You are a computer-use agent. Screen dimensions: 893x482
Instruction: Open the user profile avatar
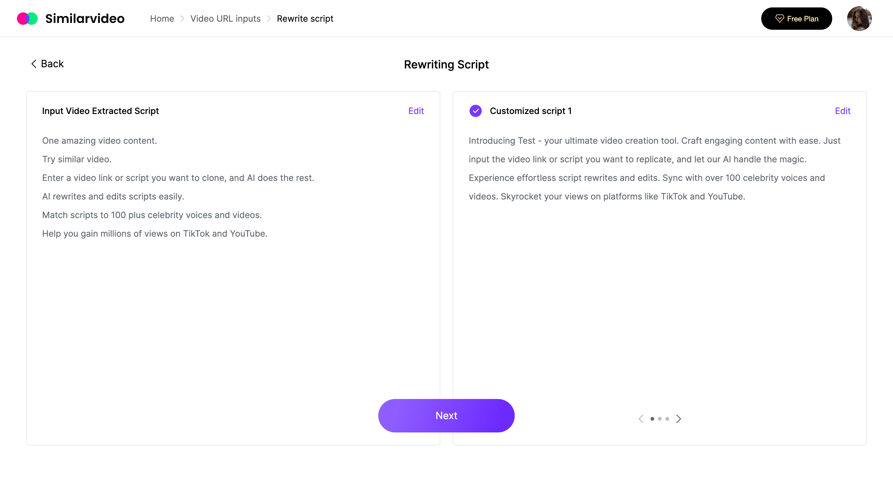(x=859, y=19)
